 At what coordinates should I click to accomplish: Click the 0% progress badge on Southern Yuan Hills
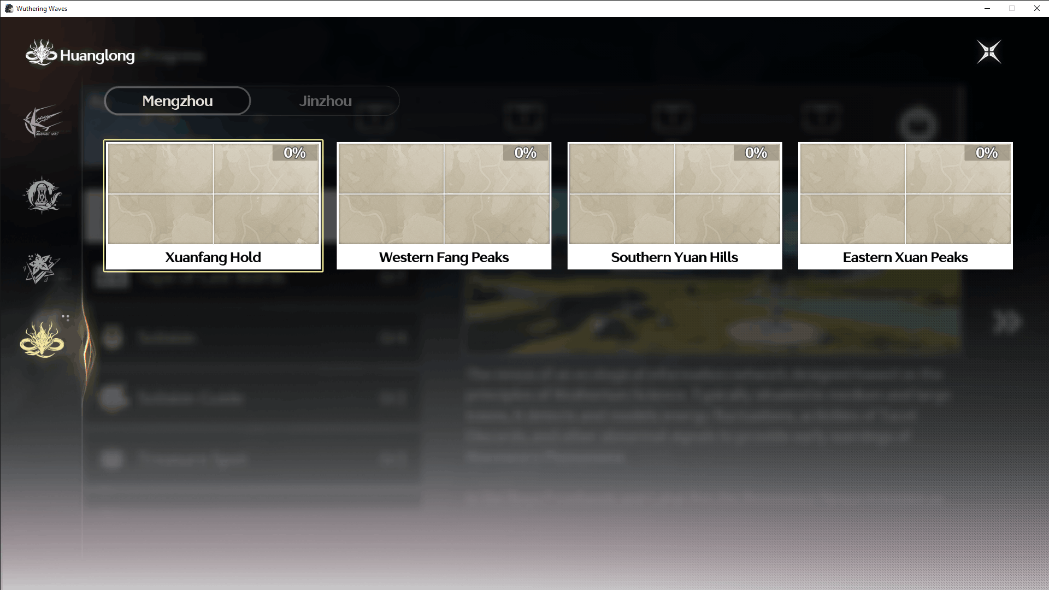tap(756, 153)
